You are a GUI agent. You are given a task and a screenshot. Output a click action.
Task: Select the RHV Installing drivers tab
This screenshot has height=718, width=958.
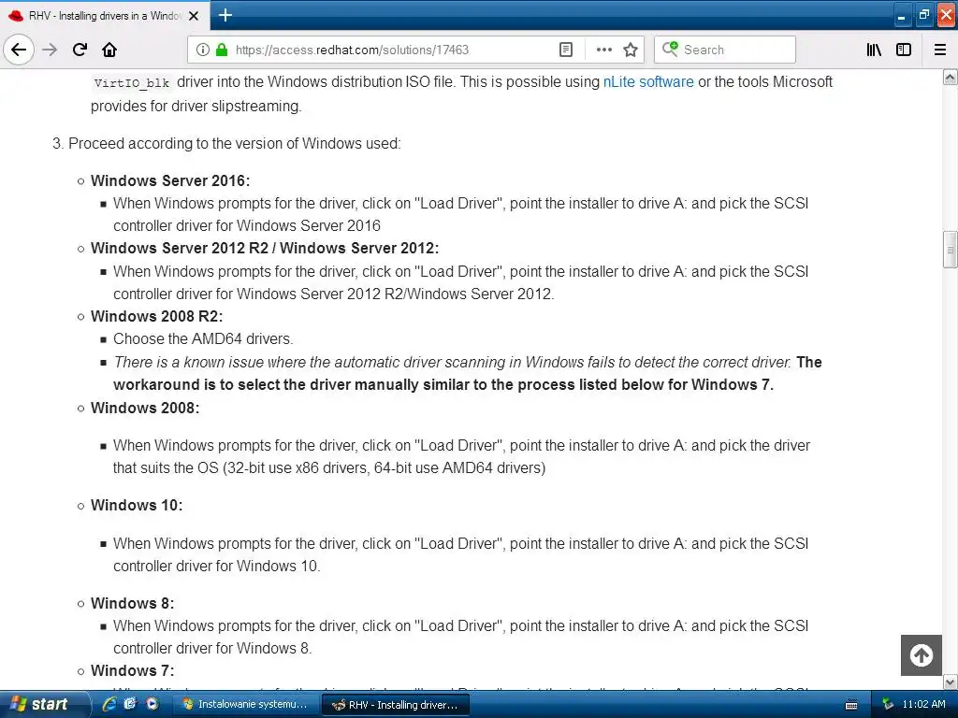point(105,15)
